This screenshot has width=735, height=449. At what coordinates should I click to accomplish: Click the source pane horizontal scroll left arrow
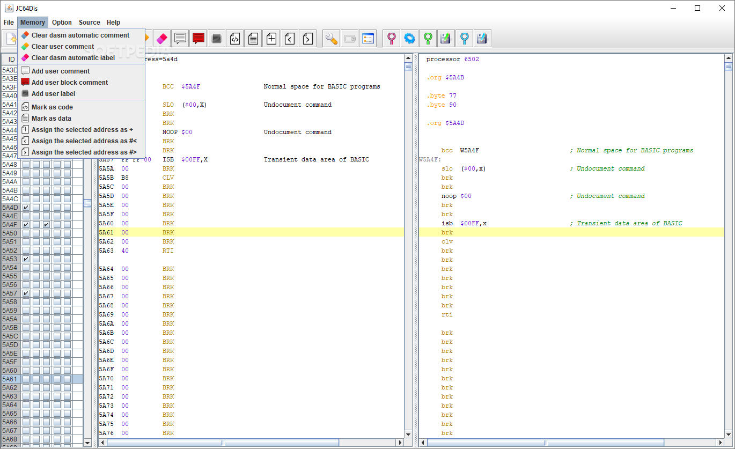click(423, 443)
